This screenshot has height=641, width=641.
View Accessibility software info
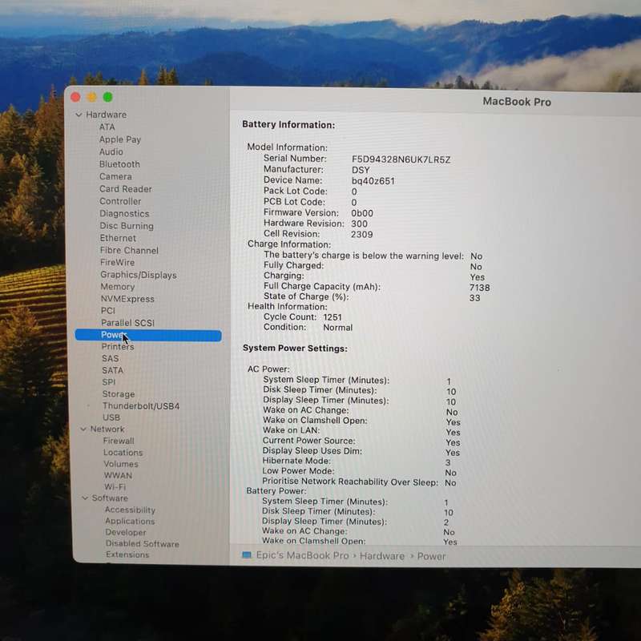pyautogui.click(x=130, y=510)
